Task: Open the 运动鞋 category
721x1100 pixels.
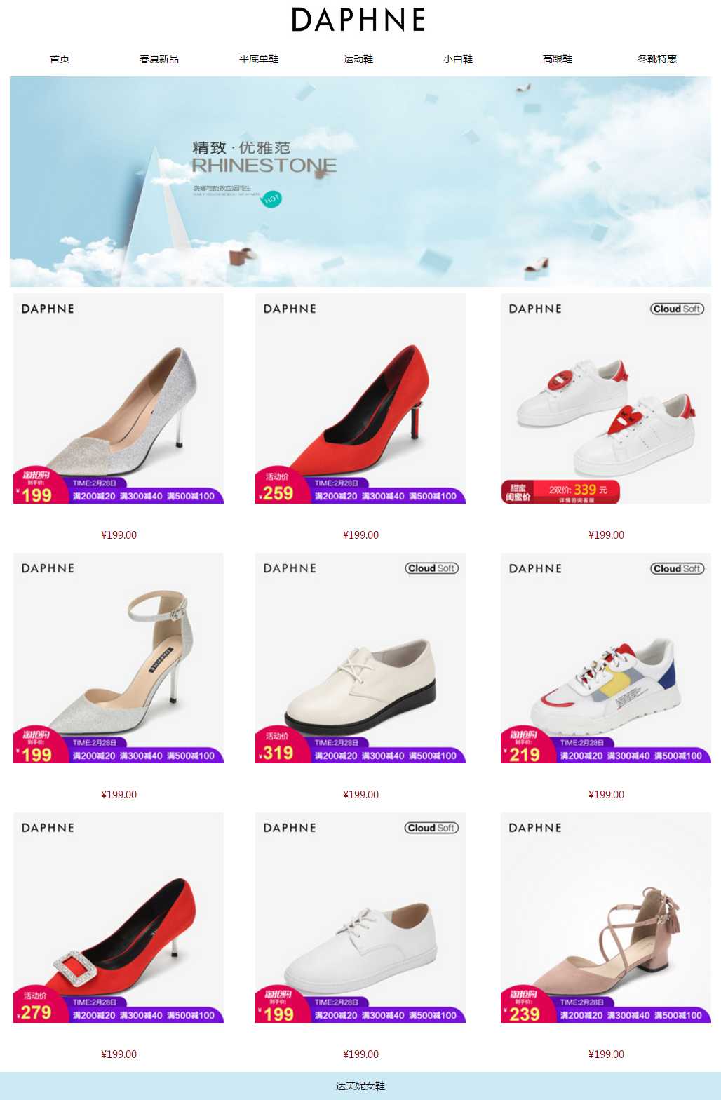Action: [358, 59]
